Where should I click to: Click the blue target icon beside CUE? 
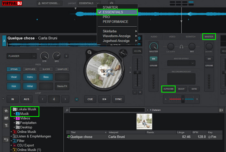point(77,99)
